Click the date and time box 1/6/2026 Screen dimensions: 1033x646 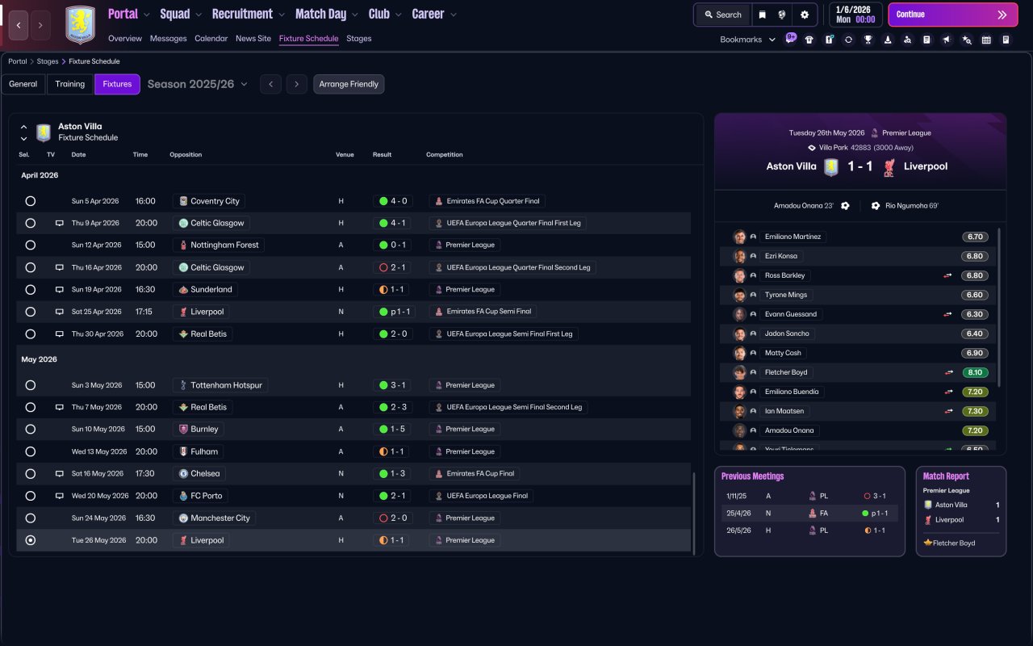[855, 15]
